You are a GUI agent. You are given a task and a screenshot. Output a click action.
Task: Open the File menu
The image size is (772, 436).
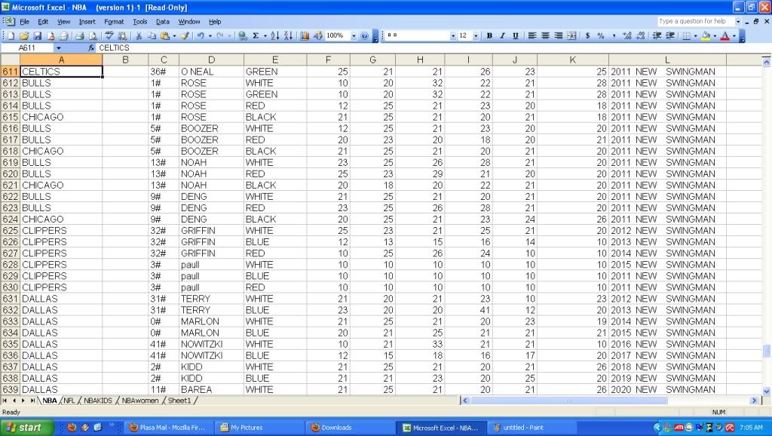(24, 22)
